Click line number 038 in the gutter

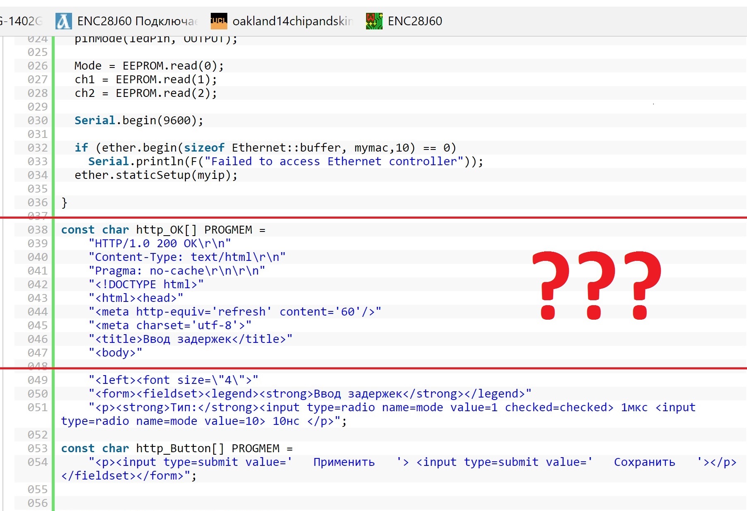tap(38, 230)
